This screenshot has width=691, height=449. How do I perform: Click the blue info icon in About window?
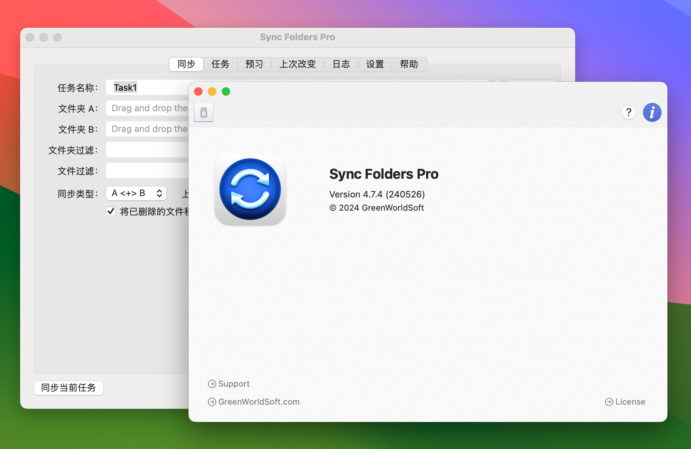coord(652,112)
